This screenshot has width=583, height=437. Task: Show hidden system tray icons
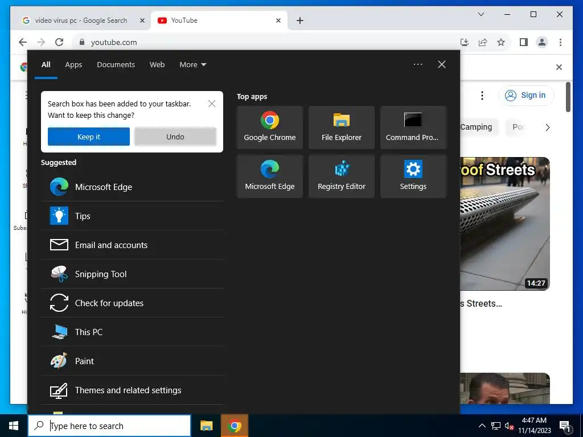click(482, 426)
